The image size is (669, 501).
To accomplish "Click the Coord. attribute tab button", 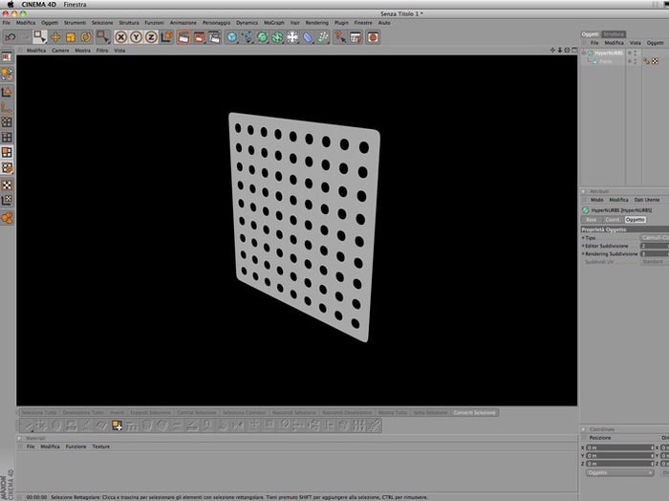I will click(613, 220).
